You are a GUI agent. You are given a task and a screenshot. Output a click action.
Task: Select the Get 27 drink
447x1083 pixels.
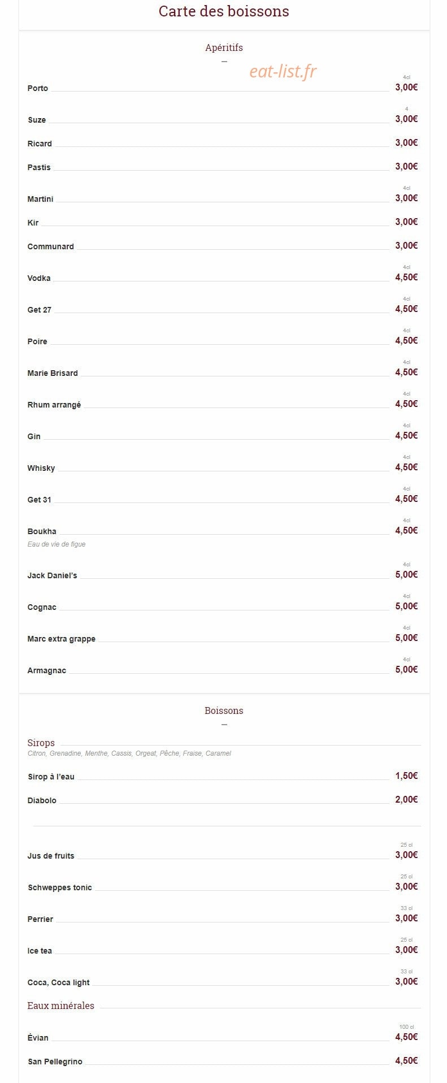39,310
